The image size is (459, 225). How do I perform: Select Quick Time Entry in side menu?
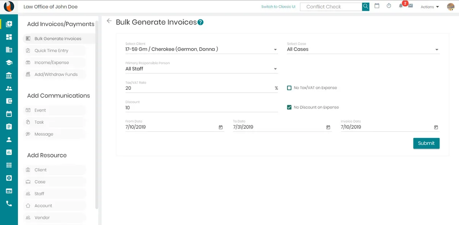point(51,50)
